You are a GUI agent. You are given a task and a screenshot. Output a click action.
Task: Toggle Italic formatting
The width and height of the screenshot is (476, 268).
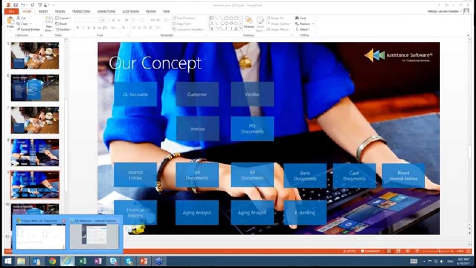tap(83, 28)
